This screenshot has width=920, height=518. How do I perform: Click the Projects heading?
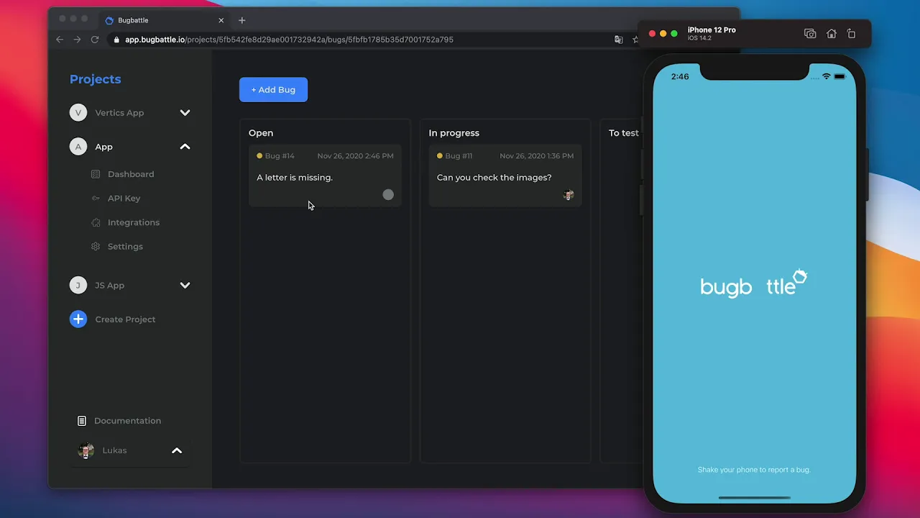click(95, 79)
